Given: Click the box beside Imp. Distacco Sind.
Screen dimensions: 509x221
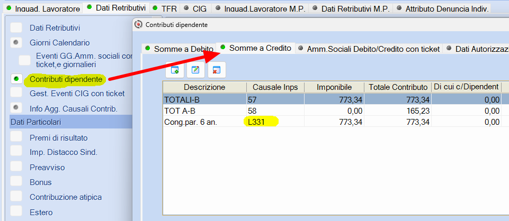Looking at the screenshot, I should [16, 151].
